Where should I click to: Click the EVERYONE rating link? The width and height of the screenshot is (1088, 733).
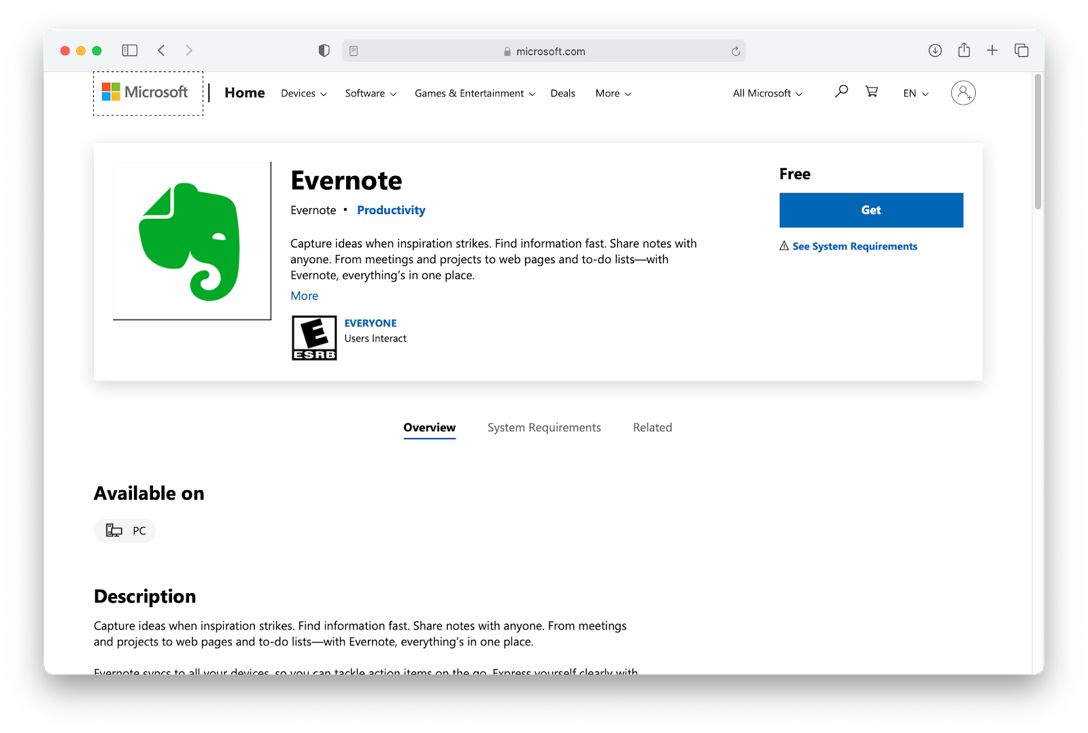coord(371,323)
